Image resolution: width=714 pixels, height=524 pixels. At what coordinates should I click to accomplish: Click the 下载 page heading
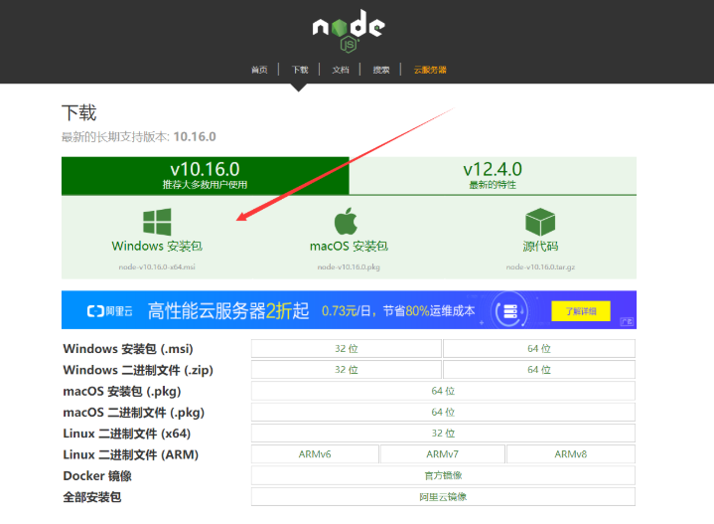coord(79,112)
